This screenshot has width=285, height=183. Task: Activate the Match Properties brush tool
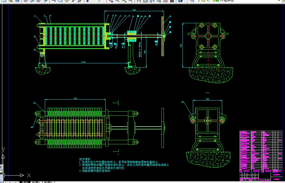(73, 1)
